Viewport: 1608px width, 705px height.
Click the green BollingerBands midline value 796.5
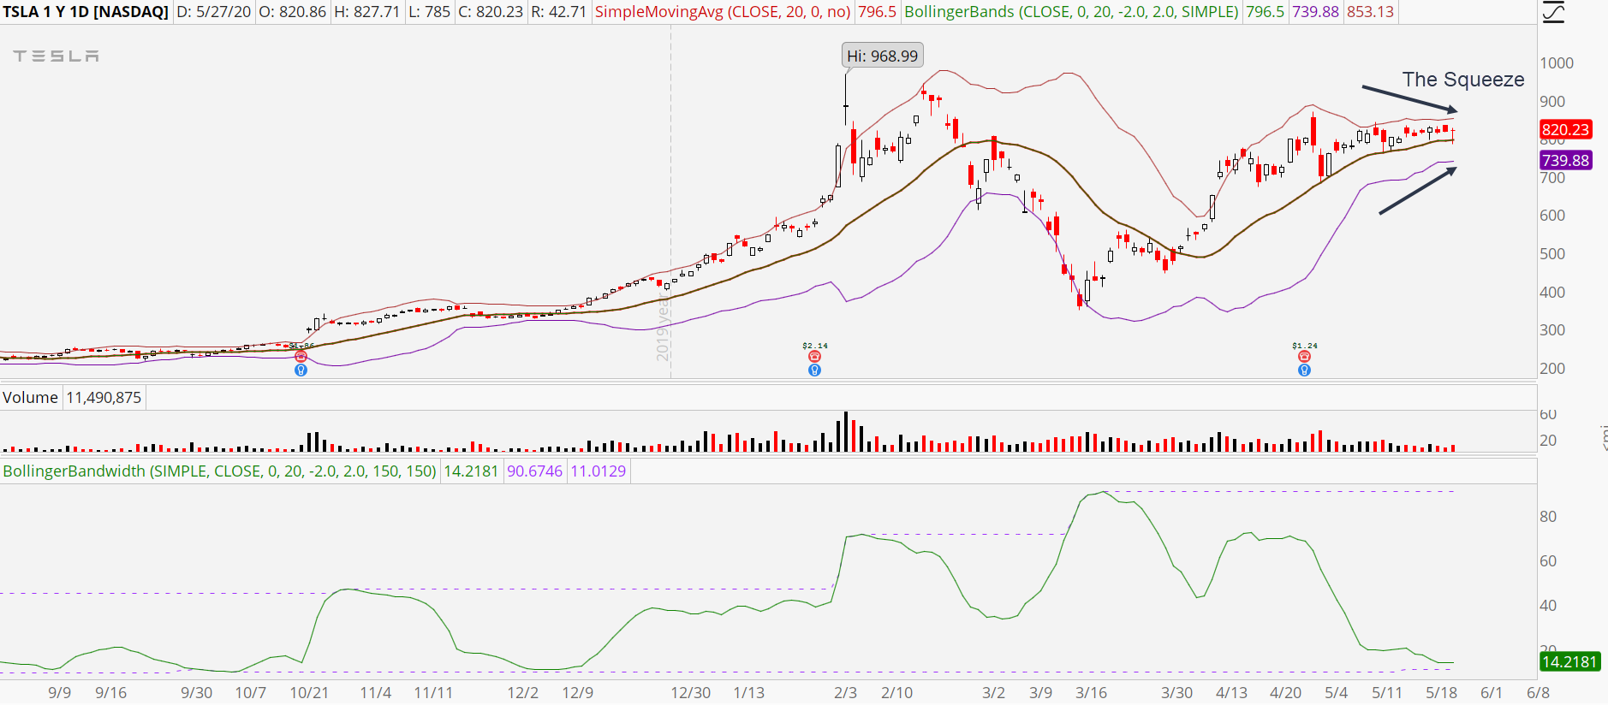click(1265, 12)
